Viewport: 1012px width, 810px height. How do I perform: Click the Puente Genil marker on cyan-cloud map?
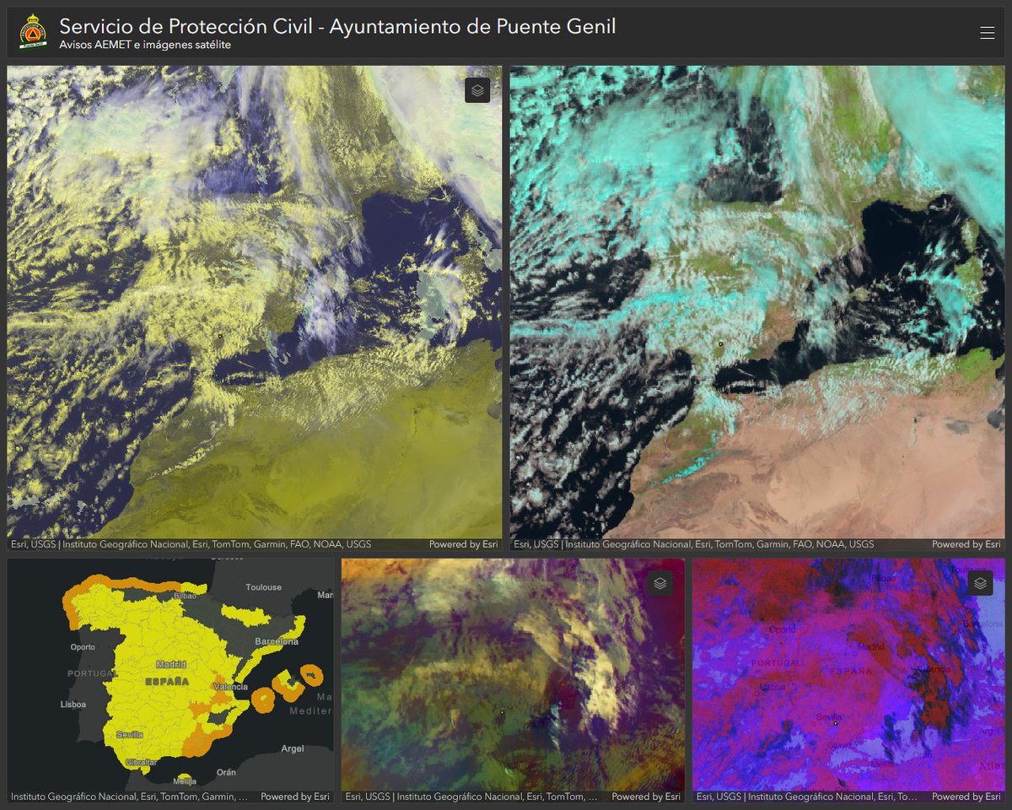(x=721, y=343)
